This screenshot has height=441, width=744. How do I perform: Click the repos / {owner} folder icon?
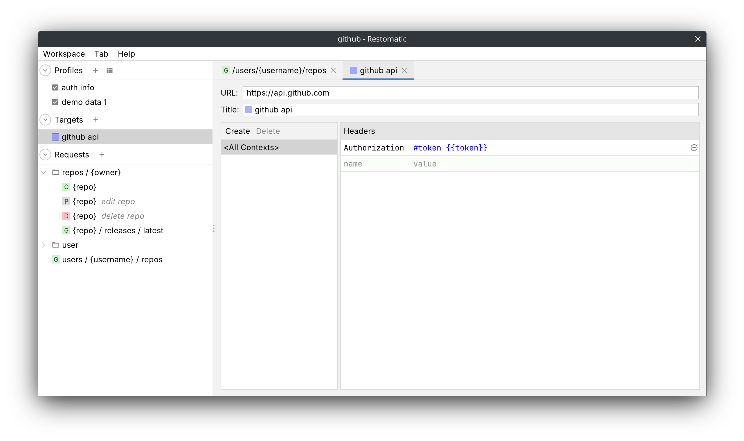click(55, 172)
